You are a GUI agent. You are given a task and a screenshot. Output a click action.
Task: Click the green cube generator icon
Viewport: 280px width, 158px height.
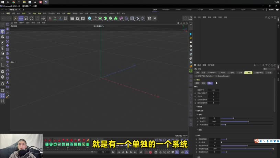105,18
